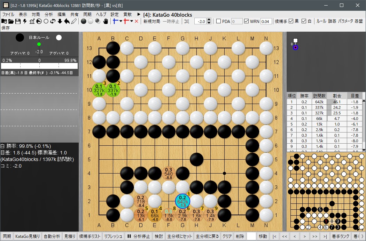Select the black stone placement icon
The width and height of the screenshot is (366, 241).
pos(84,22)
